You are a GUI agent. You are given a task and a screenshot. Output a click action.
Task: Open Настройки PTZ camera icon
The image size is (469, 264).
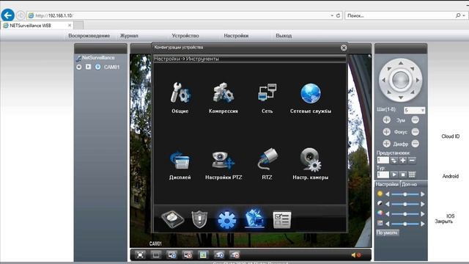point(223,160)
